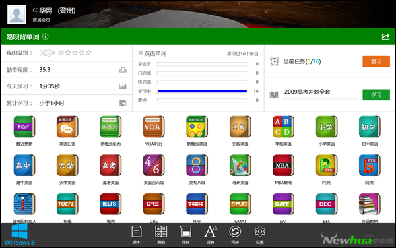Image resolution: width=396 pixels, height=248 pixels.
Task: Click the 已完成 progress bar
Action: pos(202,73)
